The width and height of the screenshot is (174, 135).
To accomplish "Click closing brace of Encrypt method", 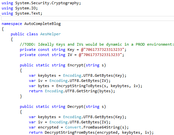I will coord(21,96).
